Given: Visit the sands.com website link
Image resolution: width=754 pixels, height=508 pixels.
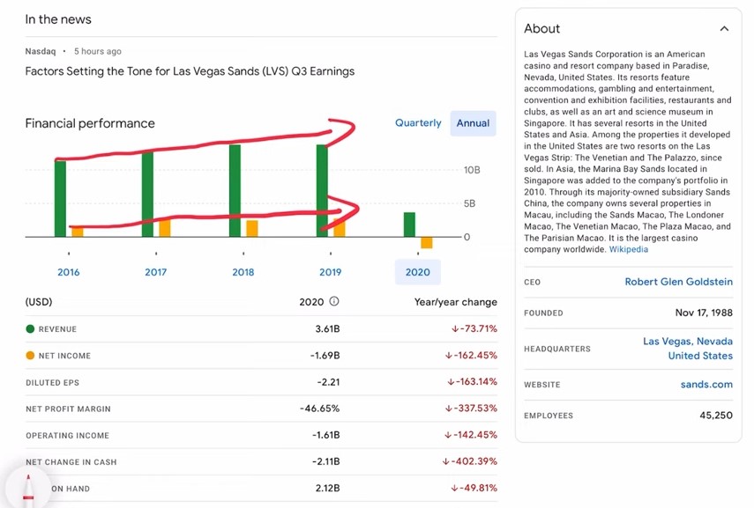Looking at the screenshot, I should coord(706,385).
